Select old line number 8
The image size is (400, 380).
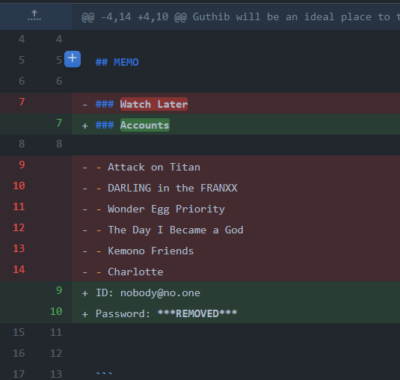click(22, 144)
